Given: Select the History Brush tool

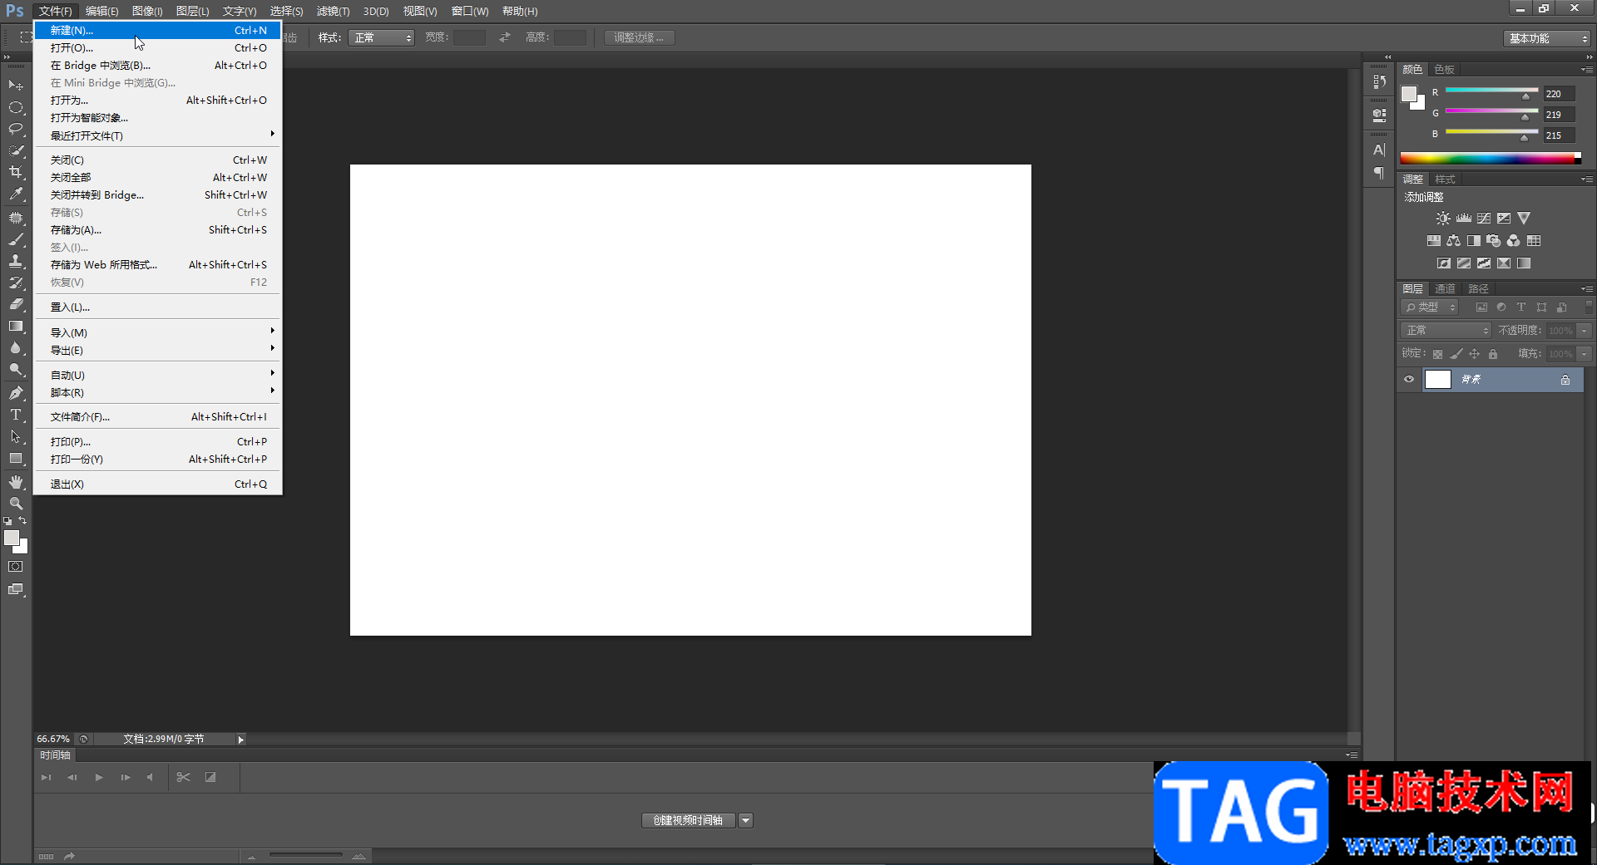Looking at the screenshot, I should pyautogui.click(x=16, y=283).
